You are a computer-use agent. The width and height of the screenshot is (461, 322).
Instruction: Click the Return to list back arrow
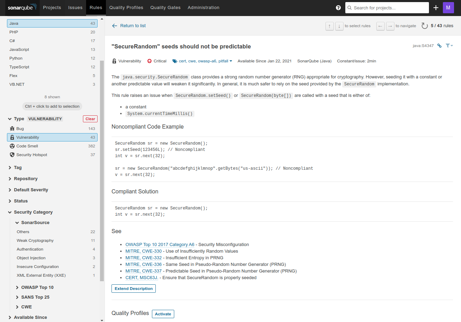pos(115,25)
